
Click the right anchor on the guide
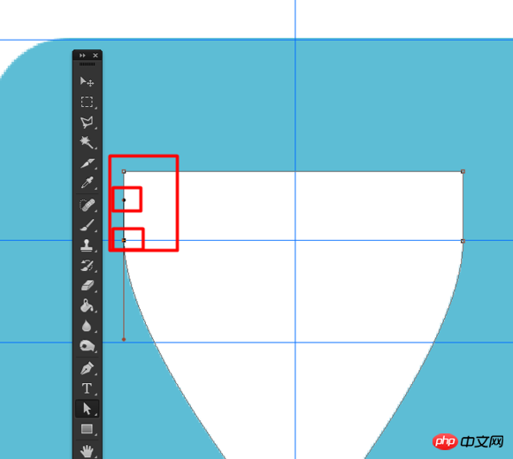pyautogui.click(x=463, y=241)
